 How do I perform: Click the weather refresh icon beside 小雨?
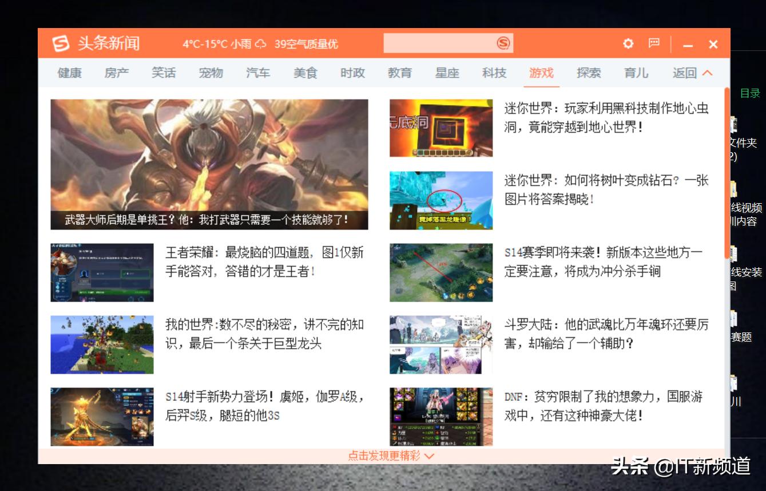tap(260, 43)
